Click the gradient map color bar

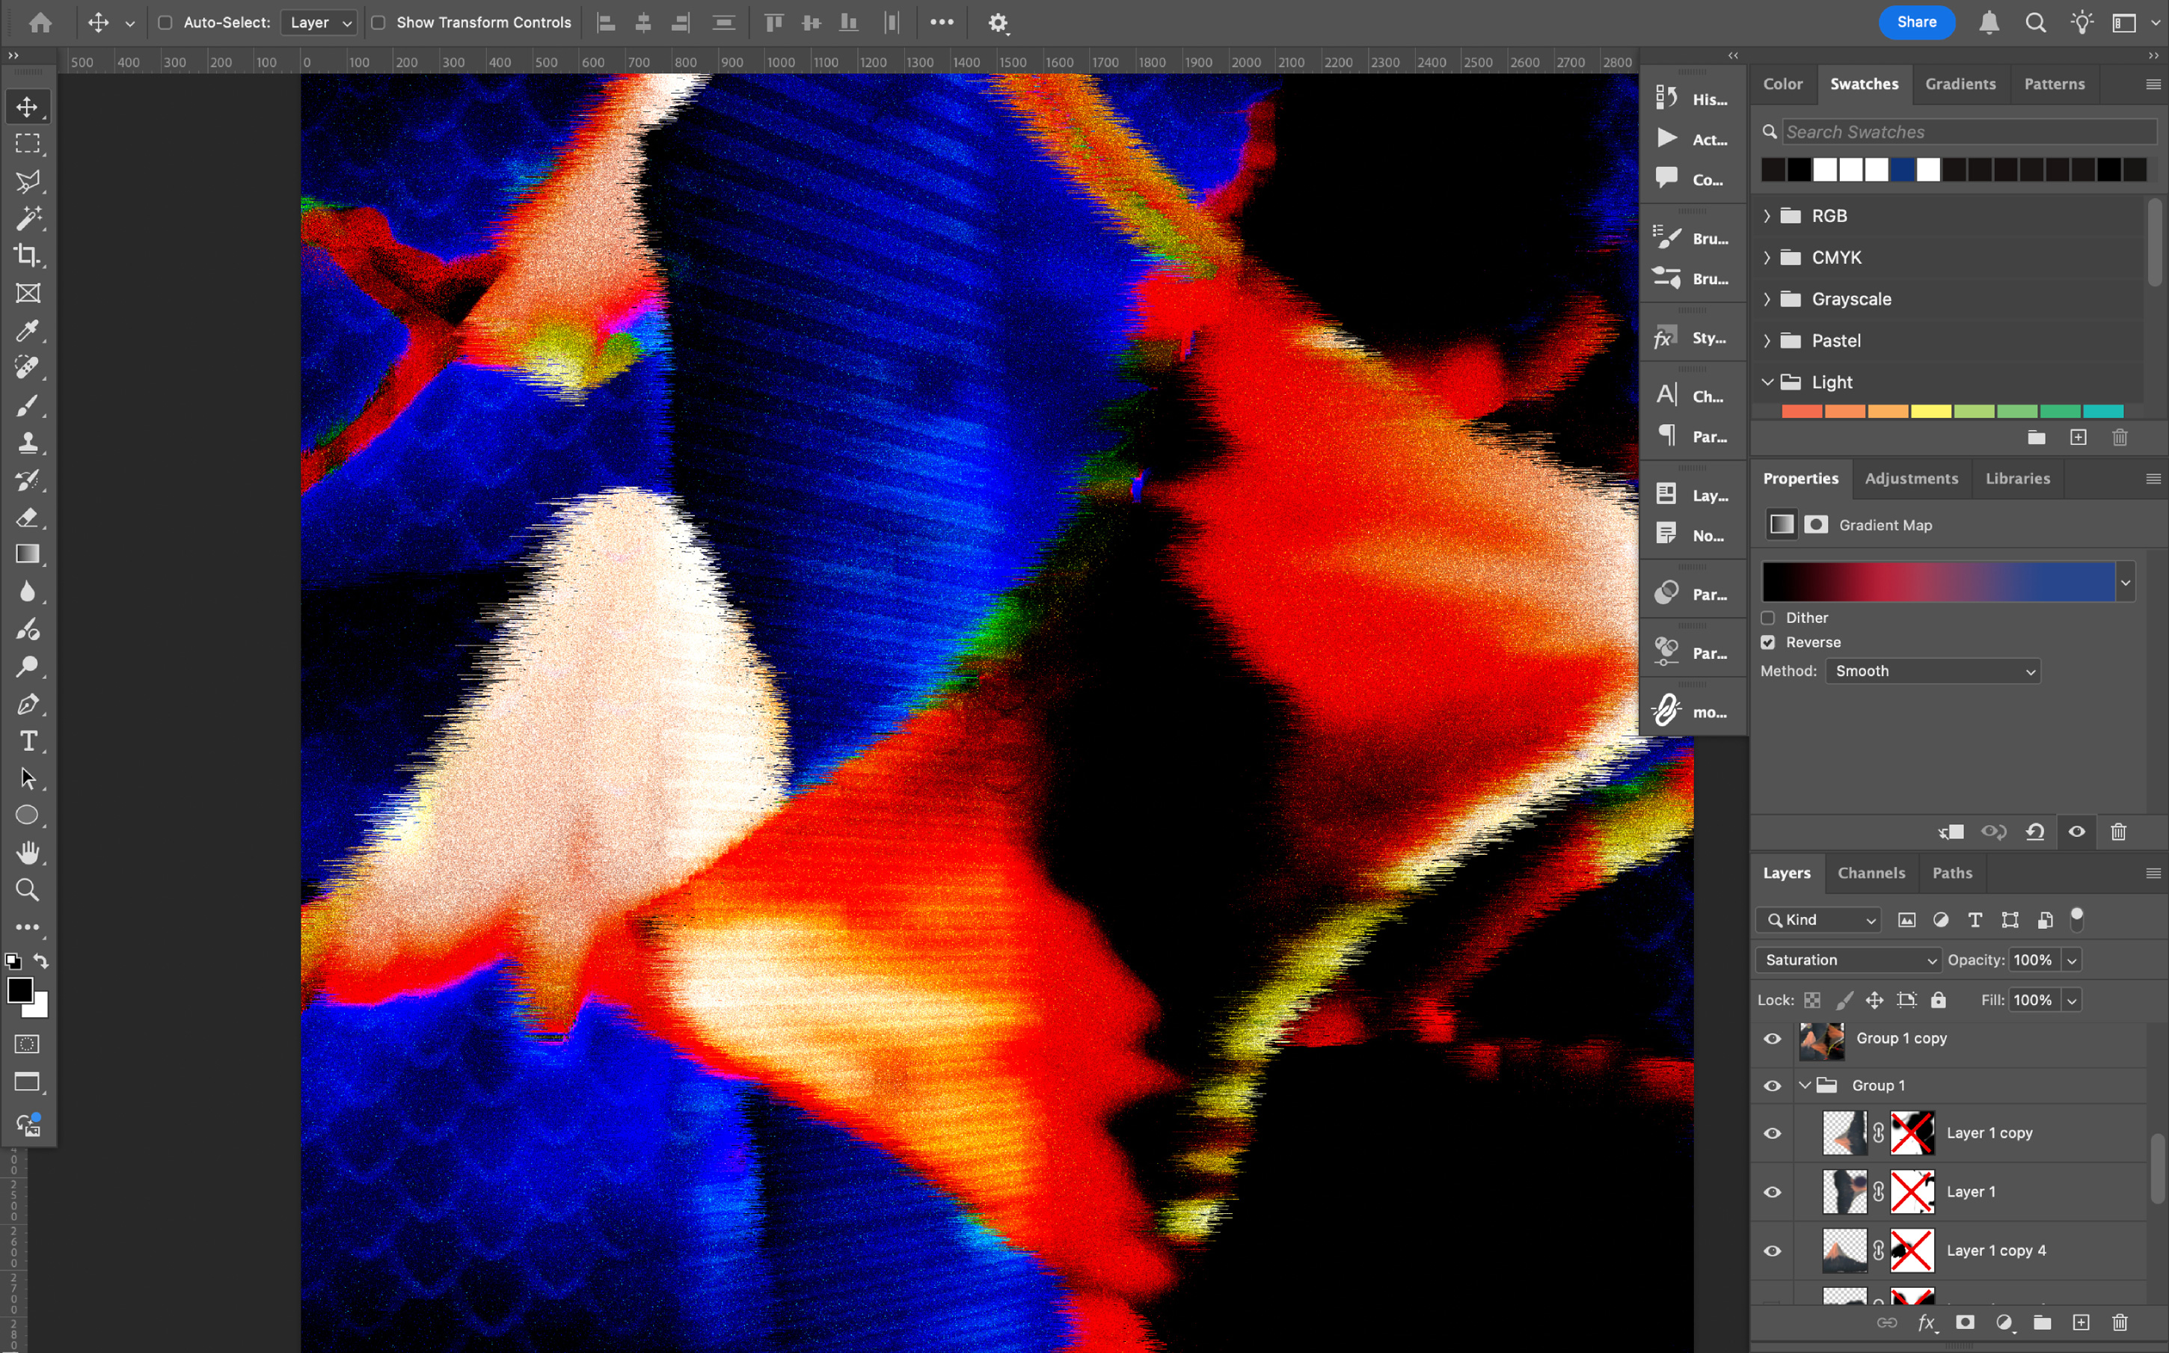tap(1938, 583)
